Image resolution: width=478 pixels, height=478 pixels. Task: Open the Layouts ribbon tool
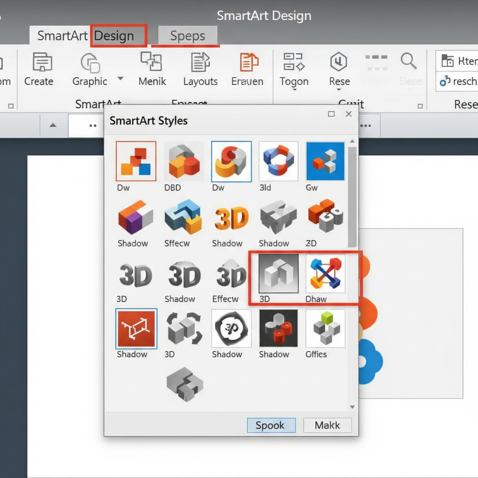tap(200, 63)
